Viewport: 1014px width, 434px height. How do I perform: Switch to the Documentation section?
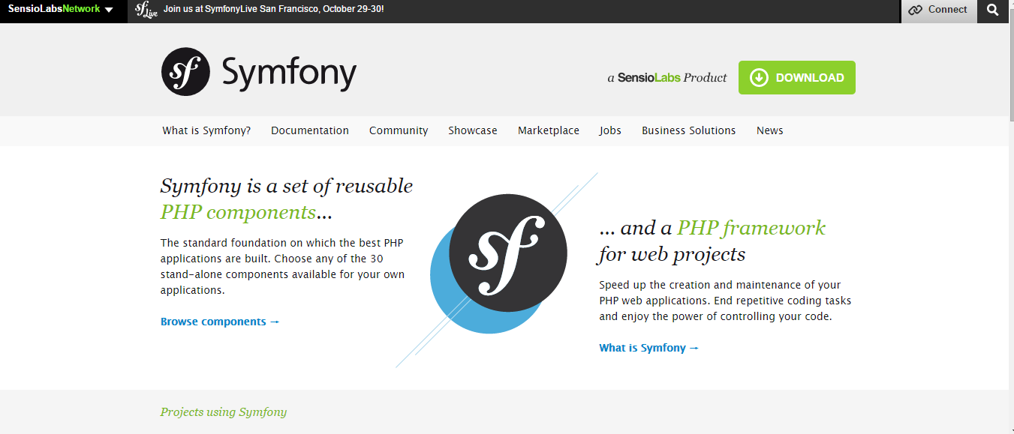309,130
